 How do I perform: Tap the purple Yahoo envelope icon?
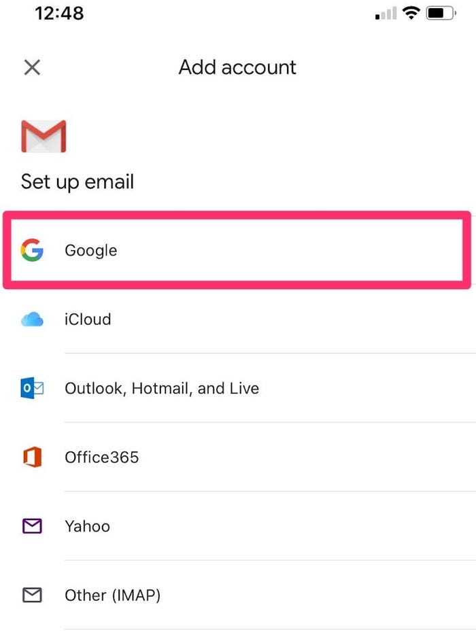click(x=32, y=526)
